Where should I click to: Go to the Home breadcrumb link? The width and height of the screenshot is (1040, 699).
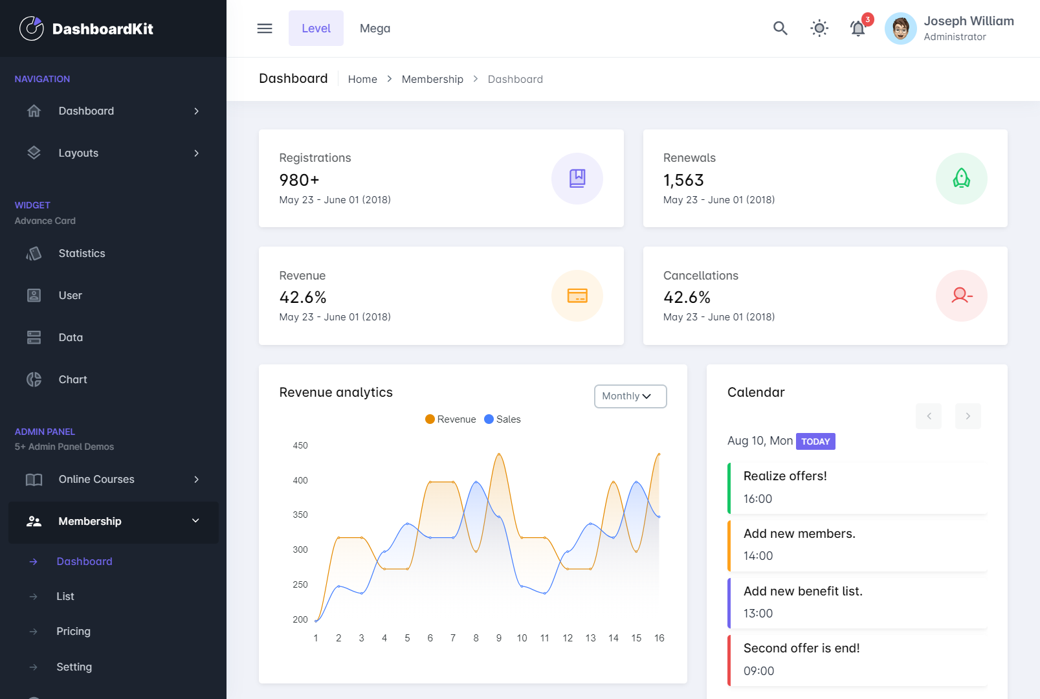click(362, 79)
